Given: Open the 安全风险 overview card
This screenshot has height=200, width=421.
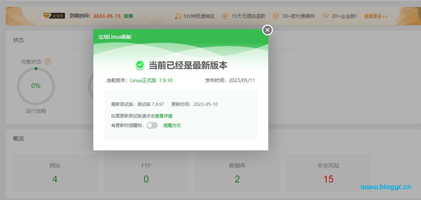Looking at the screenshot, I should [x=328, y=173].
